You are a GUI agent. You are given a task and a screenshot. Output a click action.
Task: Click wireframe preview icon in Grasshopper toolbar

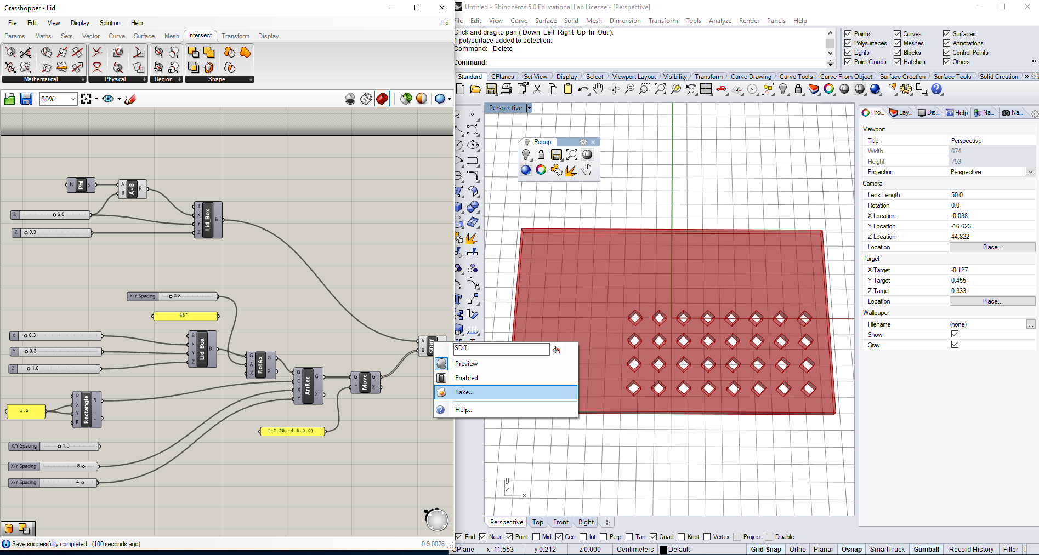point(366,99)
